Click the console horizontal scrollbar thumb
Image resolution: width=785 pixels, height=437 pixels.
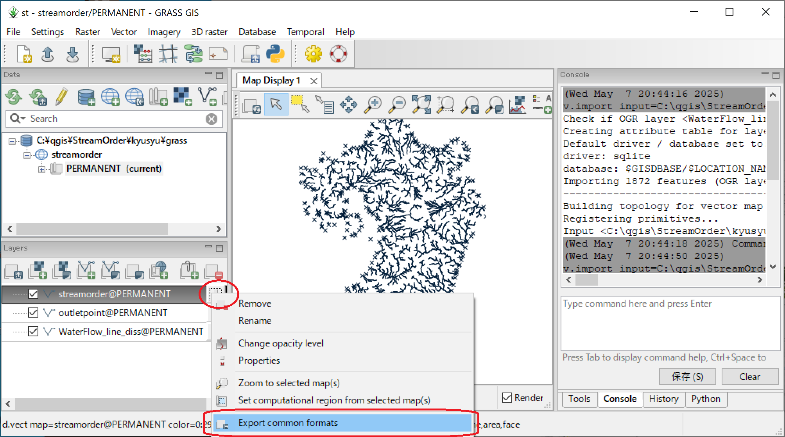[x=586, y=280]
